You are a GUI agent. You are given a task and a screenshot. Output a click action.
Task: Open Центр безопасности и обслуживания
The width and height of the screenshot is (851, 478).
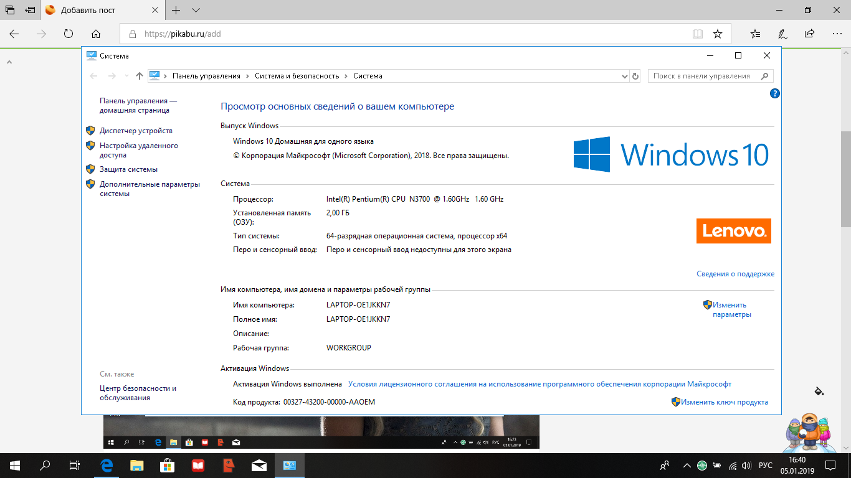point(138,393)
